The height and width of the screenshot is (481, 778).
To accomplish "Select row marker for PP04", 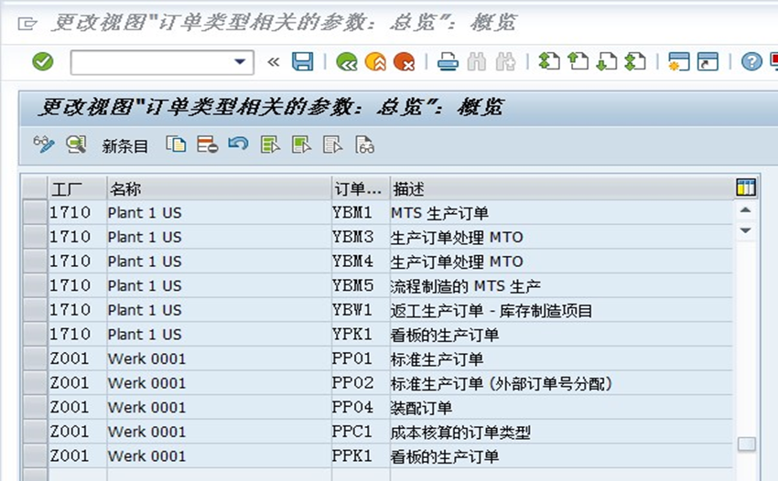I will point(35,407).
